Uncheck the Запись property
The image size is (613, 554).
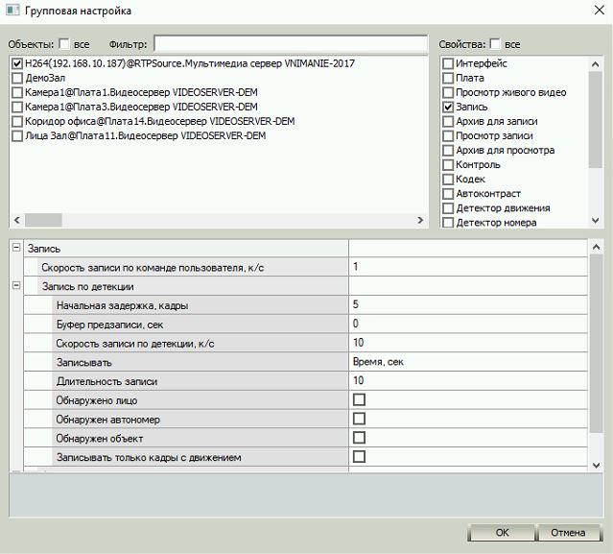(448, 107)
